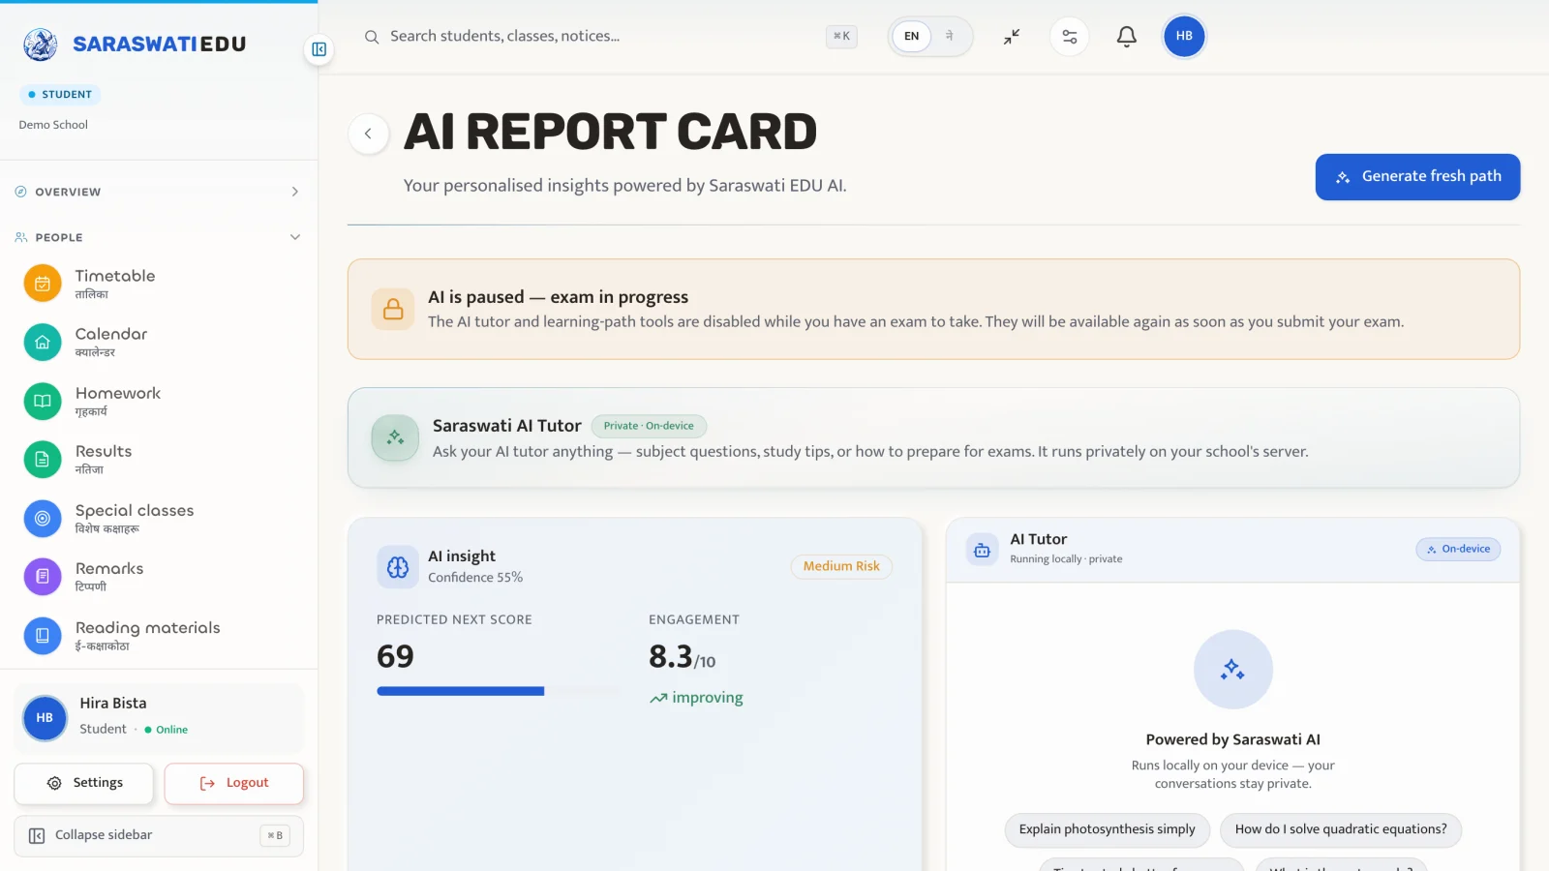1549x871 pixels.
Task: Click Generate fresh path button
Action: click(1417, 177)
